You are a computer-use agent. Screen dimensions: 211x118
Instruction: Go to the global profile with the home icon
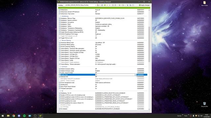click(x=98, y=5)
